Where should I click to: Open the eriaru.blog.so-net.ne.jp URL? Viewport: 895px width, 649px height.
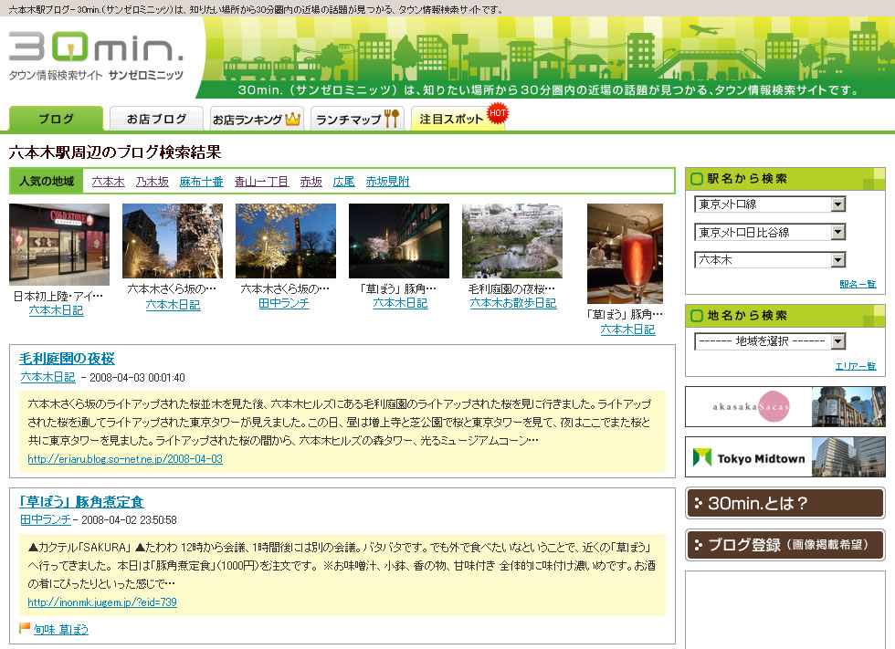[x=125, y=459]
